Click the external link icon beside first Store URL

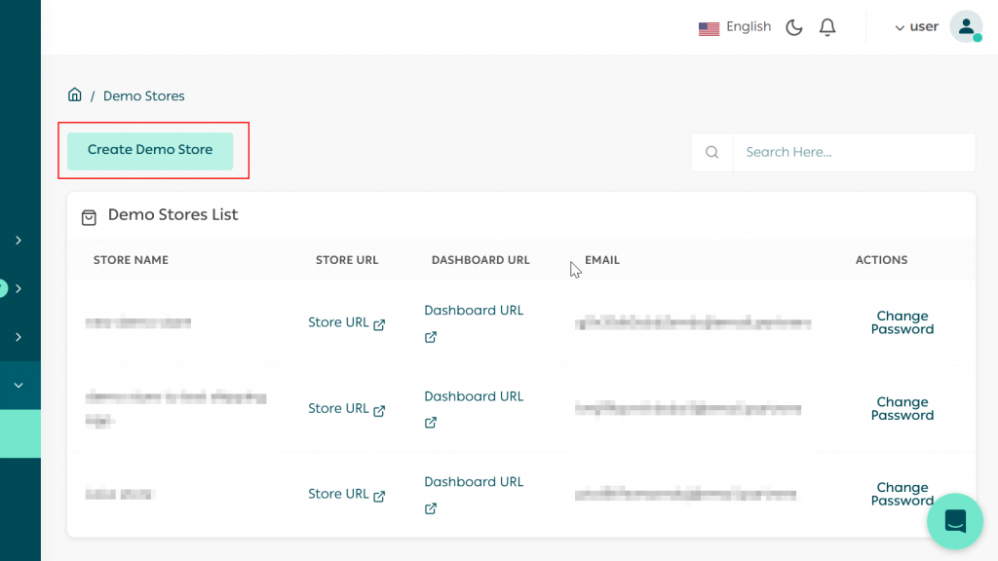[x=378, y=323]
